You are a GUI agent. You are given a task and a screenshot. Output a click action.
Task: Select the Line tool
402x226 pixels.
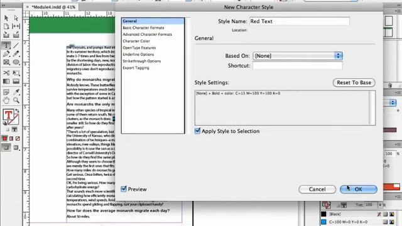16,45
